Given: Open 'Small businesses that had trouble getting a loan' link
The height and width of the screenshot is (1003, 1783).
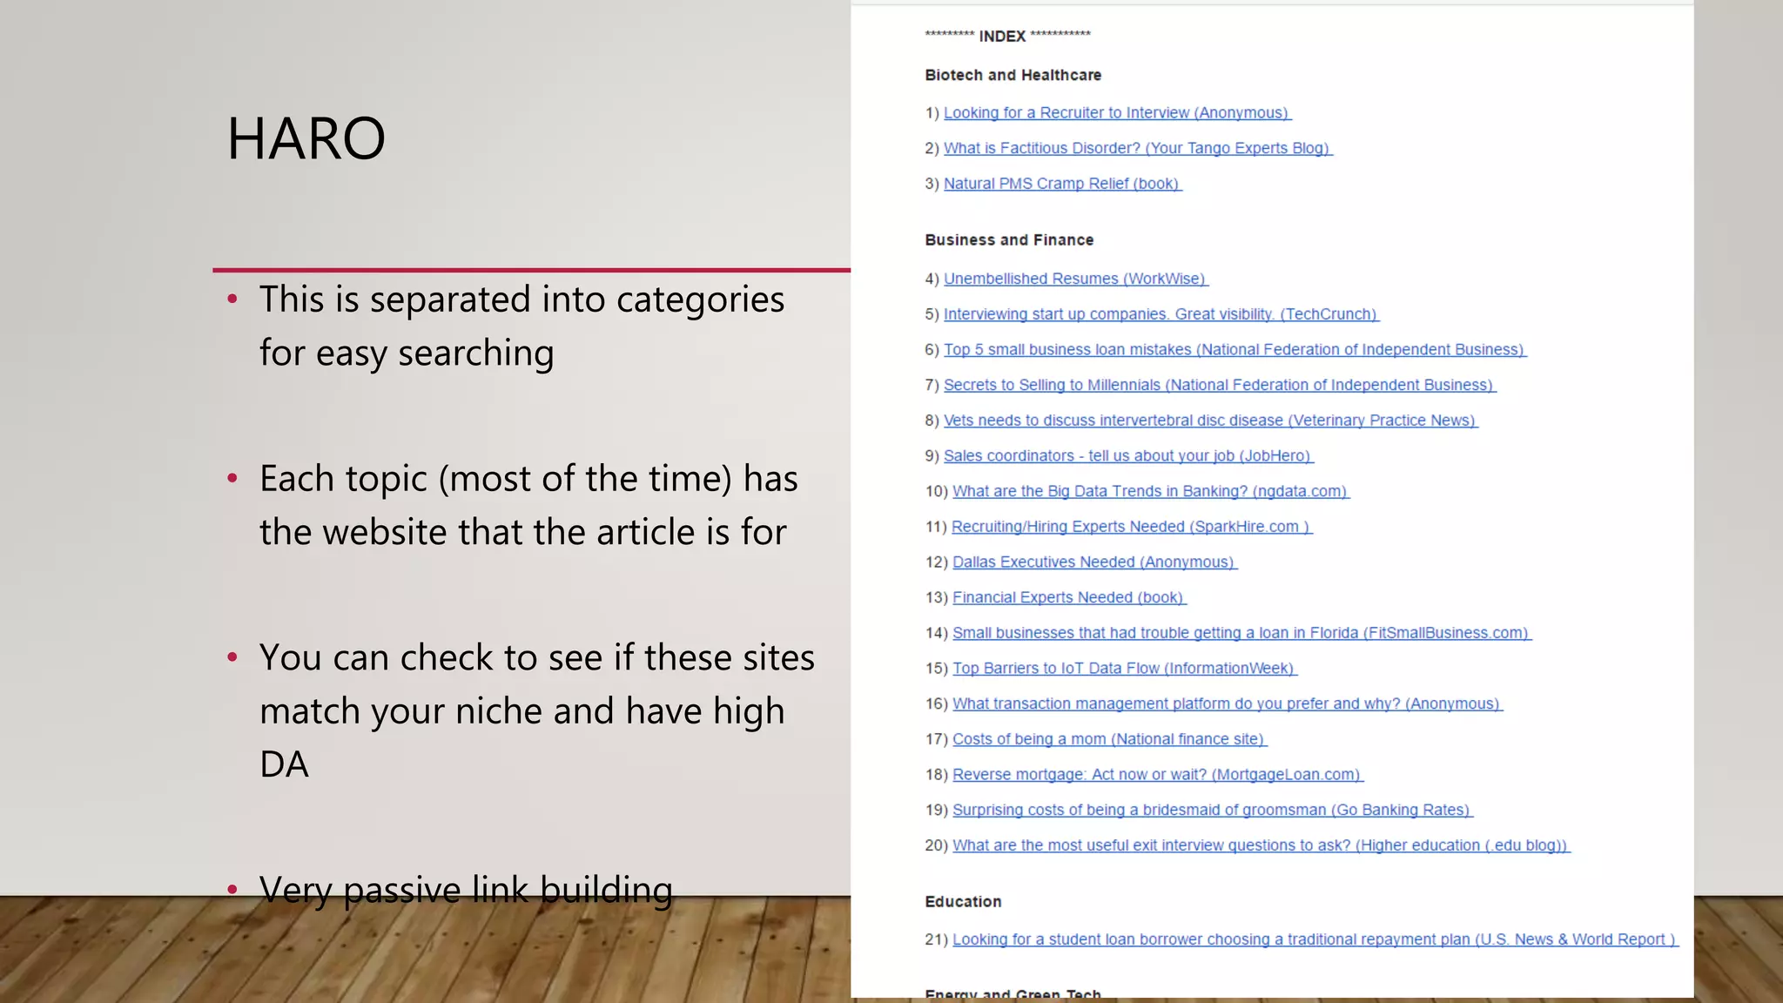Looking at the screenshot, I should (1242, 633).
